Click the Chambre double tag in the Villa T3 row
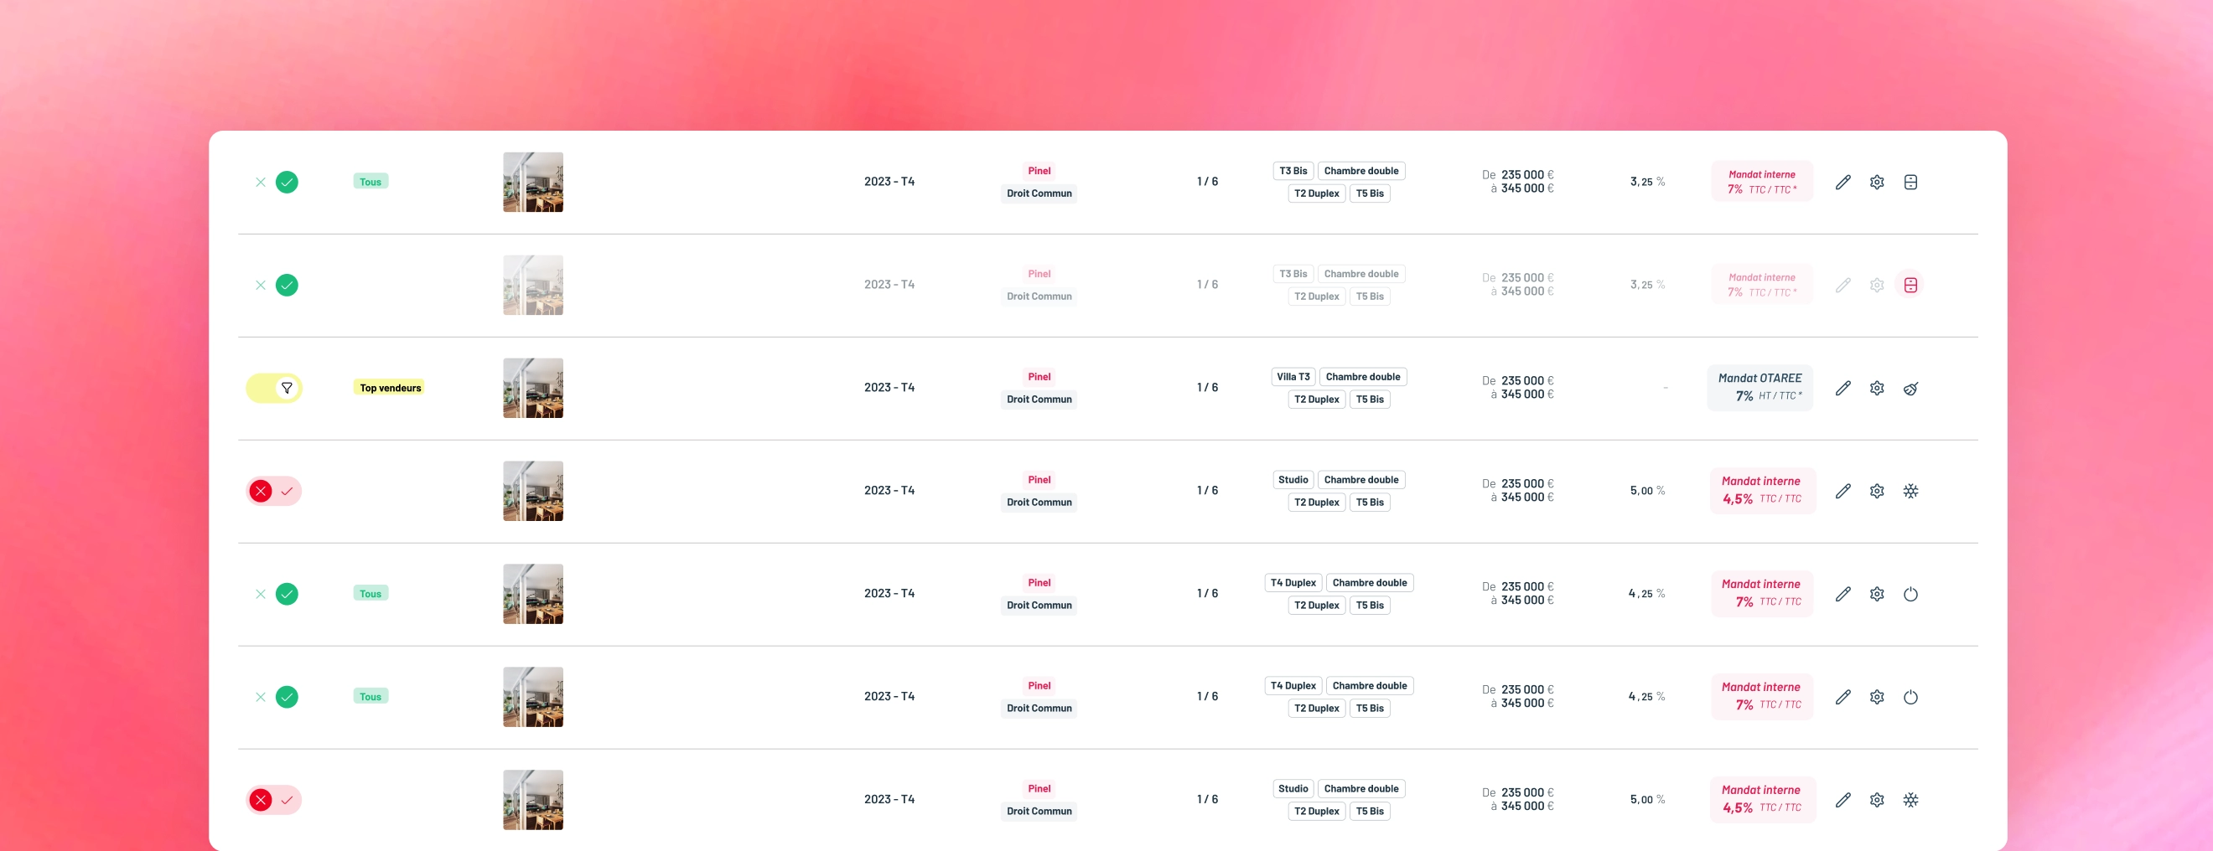This screenshot has height=851, width=2213. (1362, 377)
